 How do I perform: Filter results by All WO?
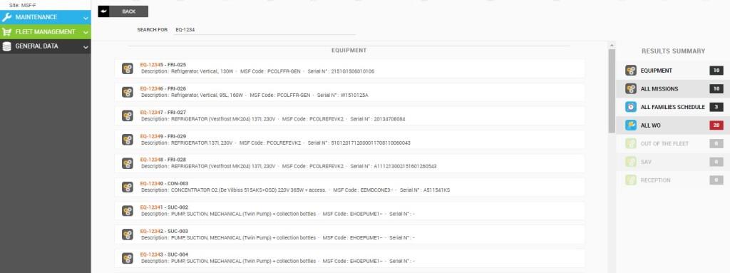click(673, 125)
